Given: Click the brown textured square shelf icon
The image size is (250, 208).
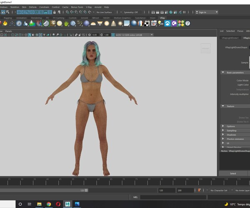Looking at the screenshot, I should [53, 23].
